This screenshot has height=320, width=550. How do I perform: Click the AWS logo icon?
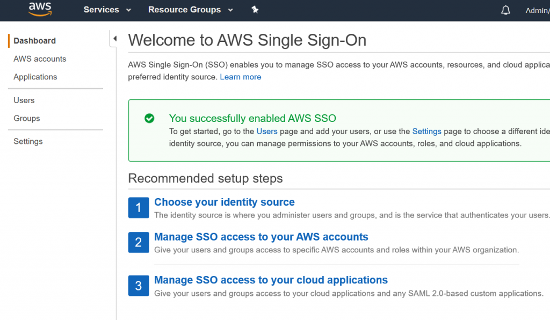[x=40, y=9]
